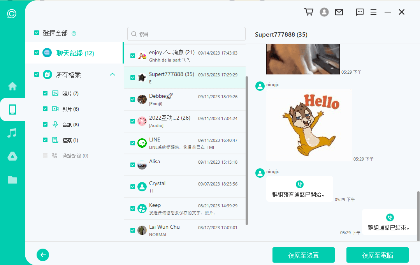Collapse the 所有檔案 section
420x265 pixels.
112,74
